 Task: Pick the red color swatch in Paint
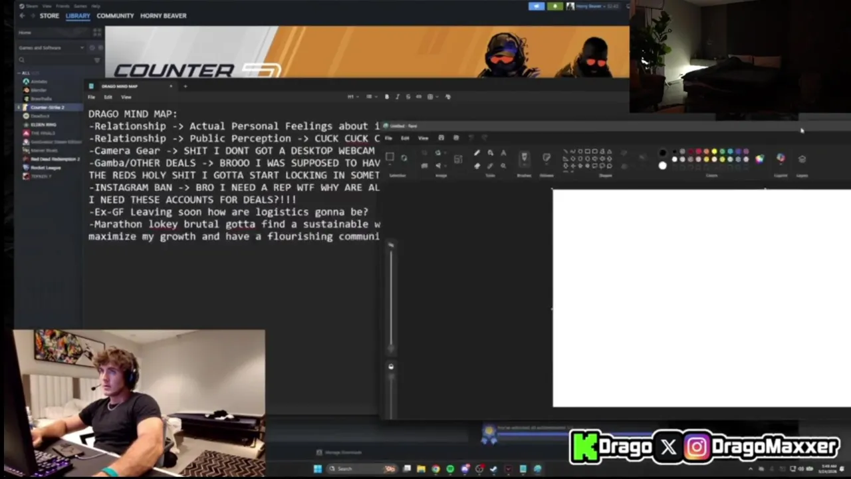[x=699, y=152]
